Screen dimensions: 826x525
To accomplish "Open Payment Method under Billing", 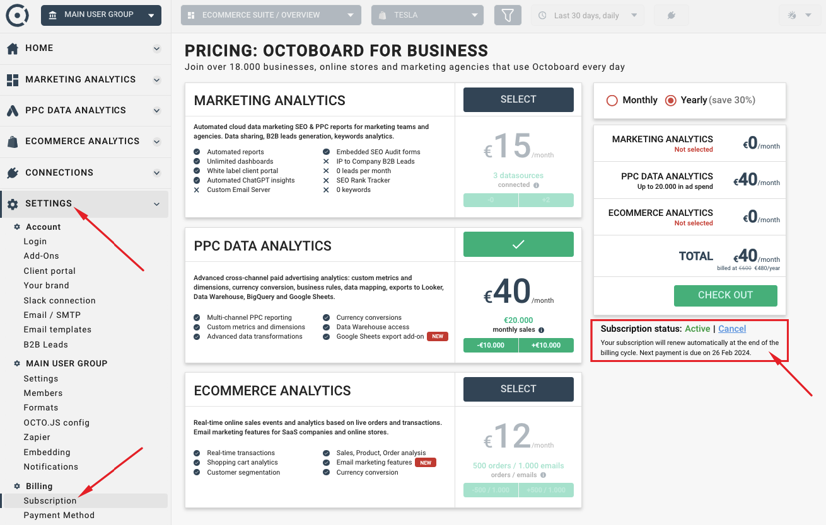I will [x=59, y=515].
